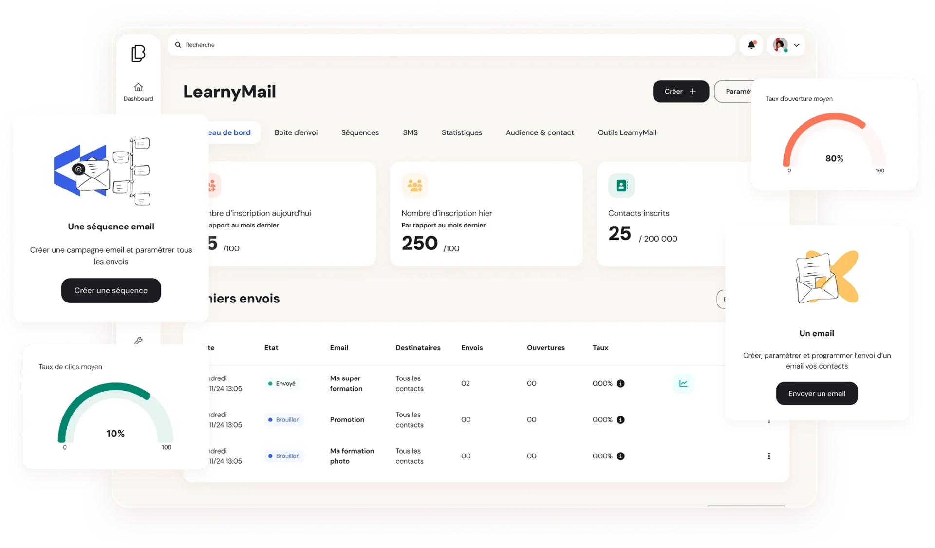935x548 pixels.
Task: Open the SMS tab
Action: coord(410,132)
